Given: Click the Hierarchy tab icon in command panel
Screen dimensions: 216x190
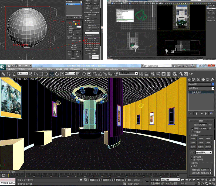Looking at the screenshot, I should [198, 79].
